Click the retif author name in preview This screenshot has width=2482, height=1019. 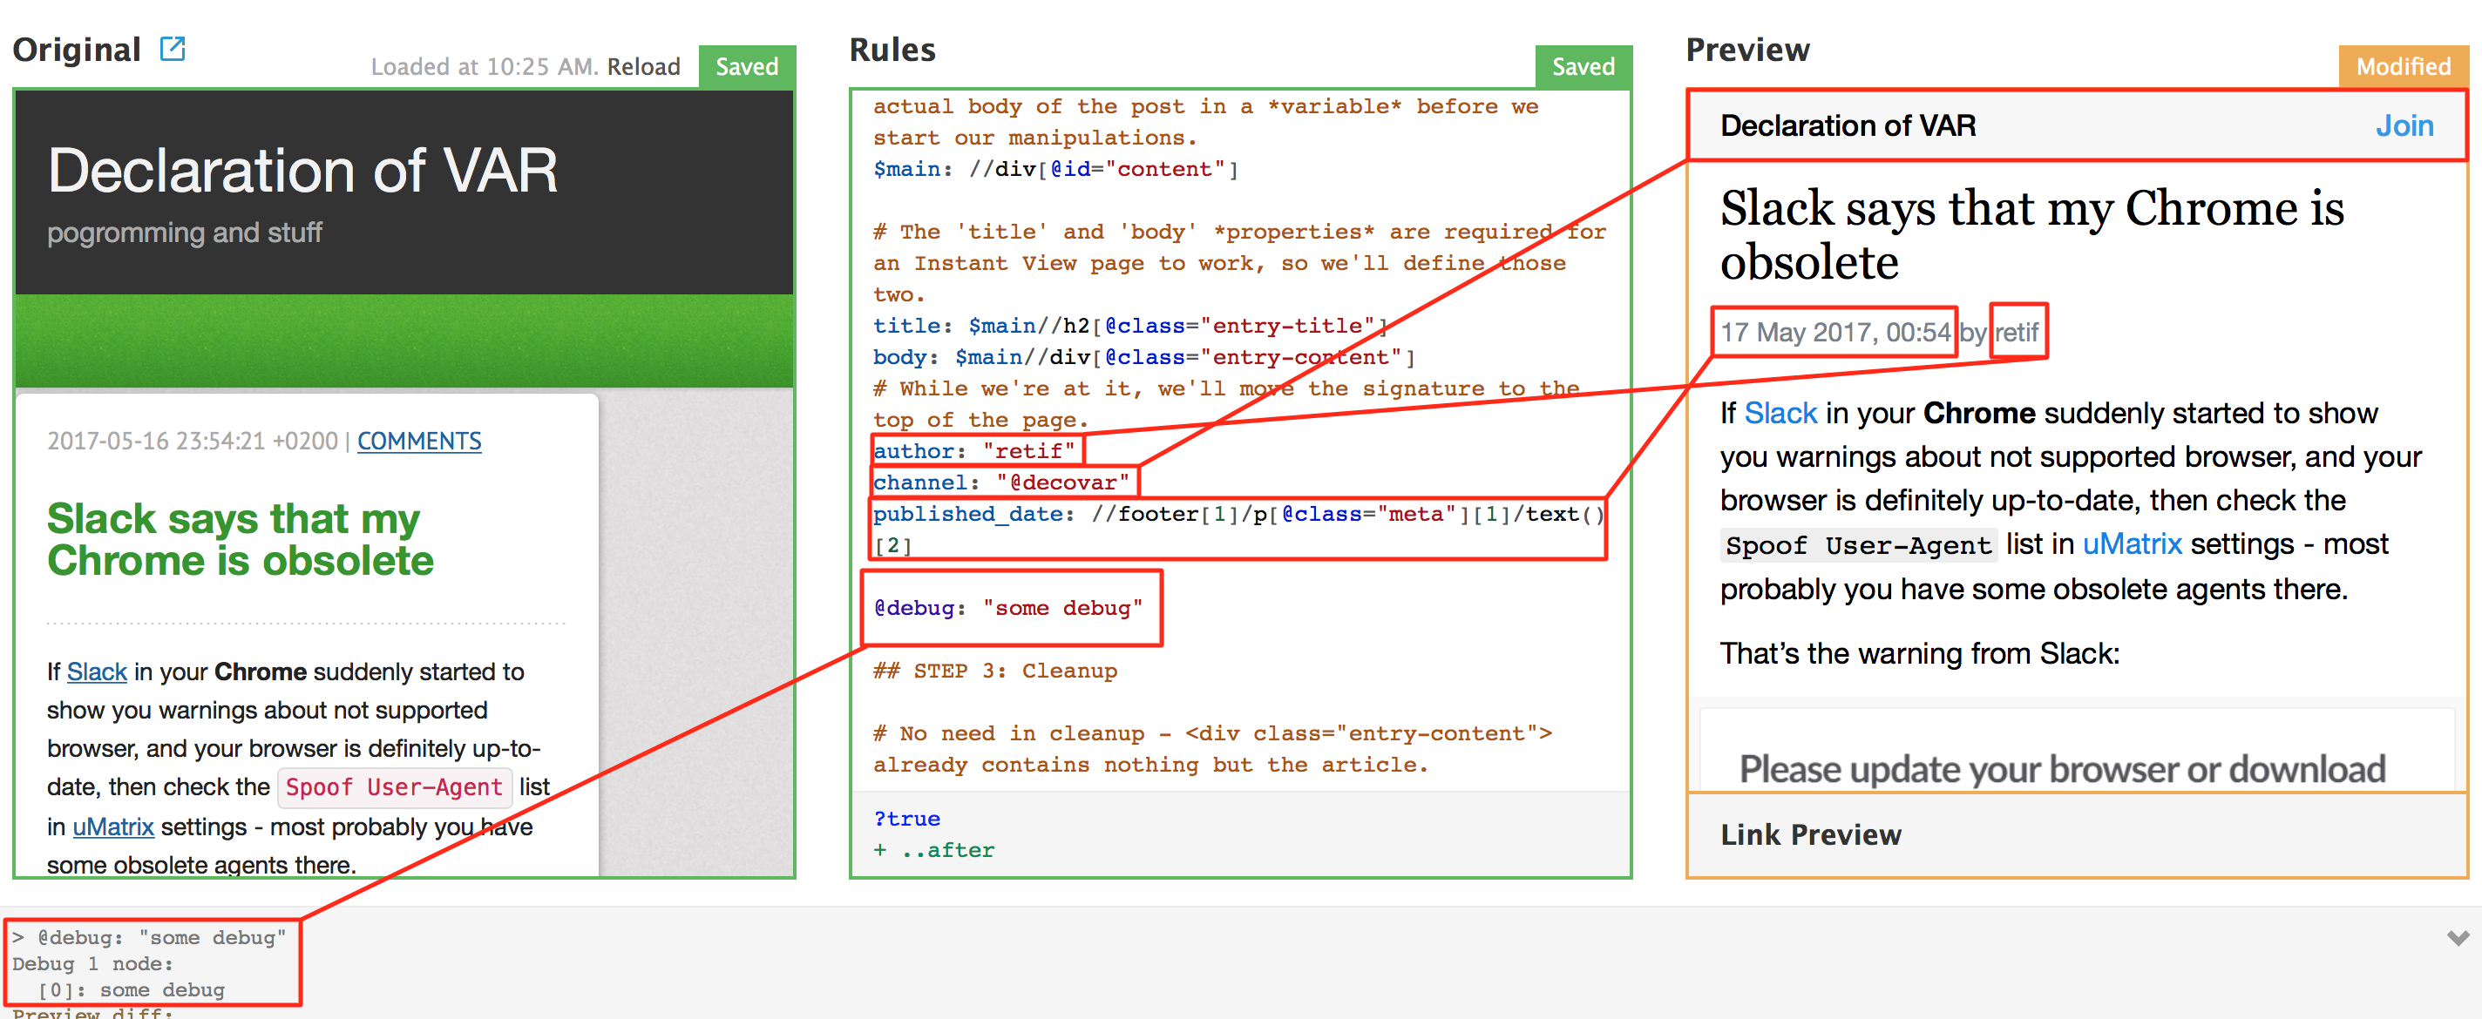pyautogui.click(x=2017, y=333)
